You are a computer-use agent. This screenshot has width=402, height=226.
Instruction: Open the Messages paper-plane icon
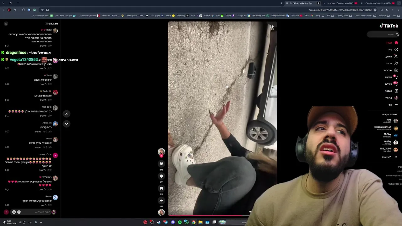(396, 77)
